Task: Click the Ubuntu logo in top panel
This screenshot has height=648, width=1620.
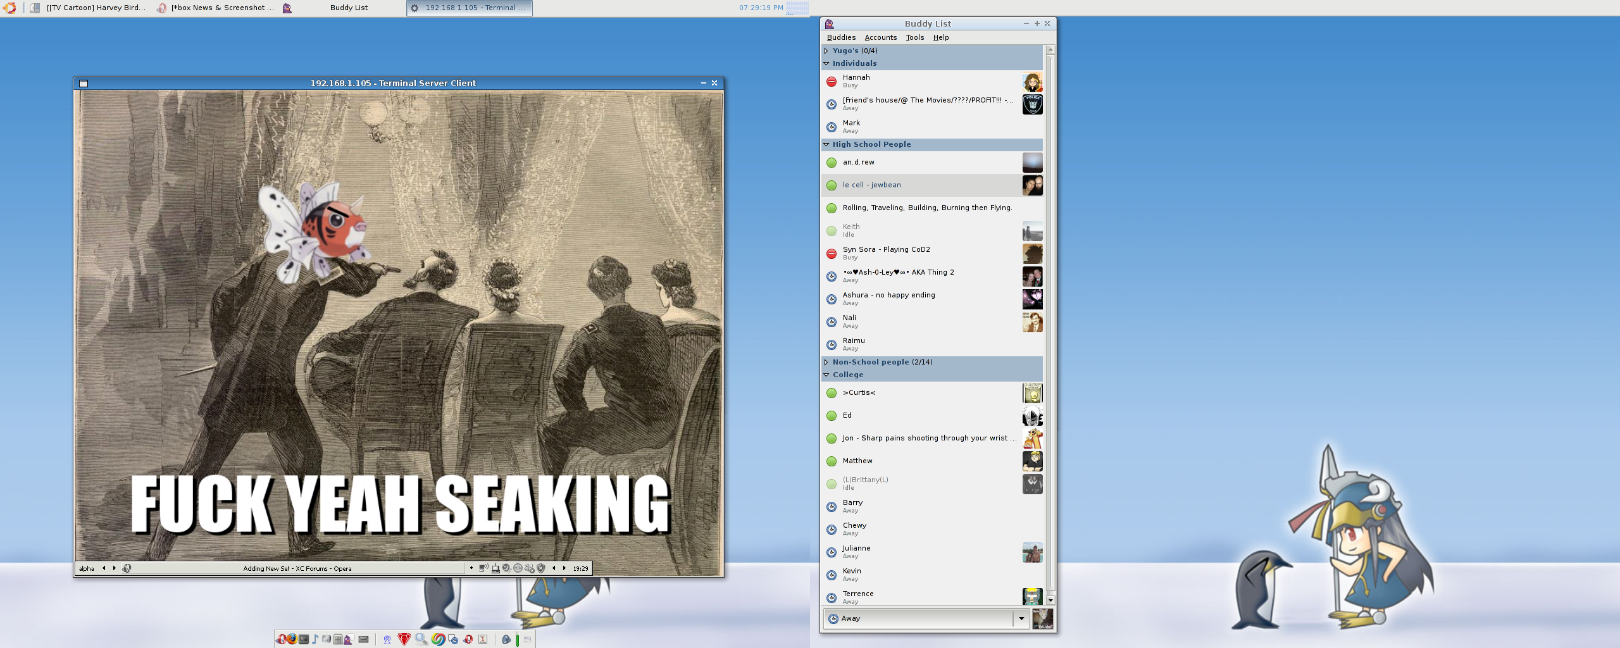Action: pyautogui.click(x=9, y=8)
